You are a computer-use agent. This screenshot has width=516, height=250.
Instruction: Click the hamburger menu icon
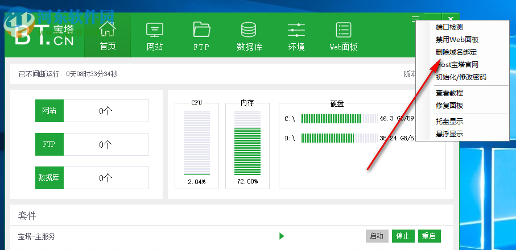point(415,19)
